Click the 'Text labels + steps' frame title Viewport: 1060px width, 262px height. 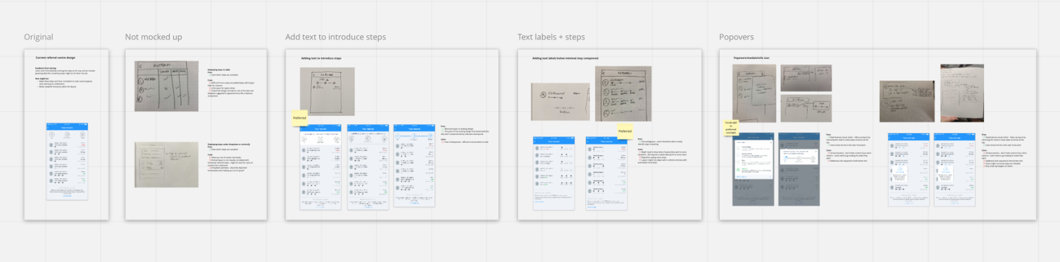[x=551, y=37]
